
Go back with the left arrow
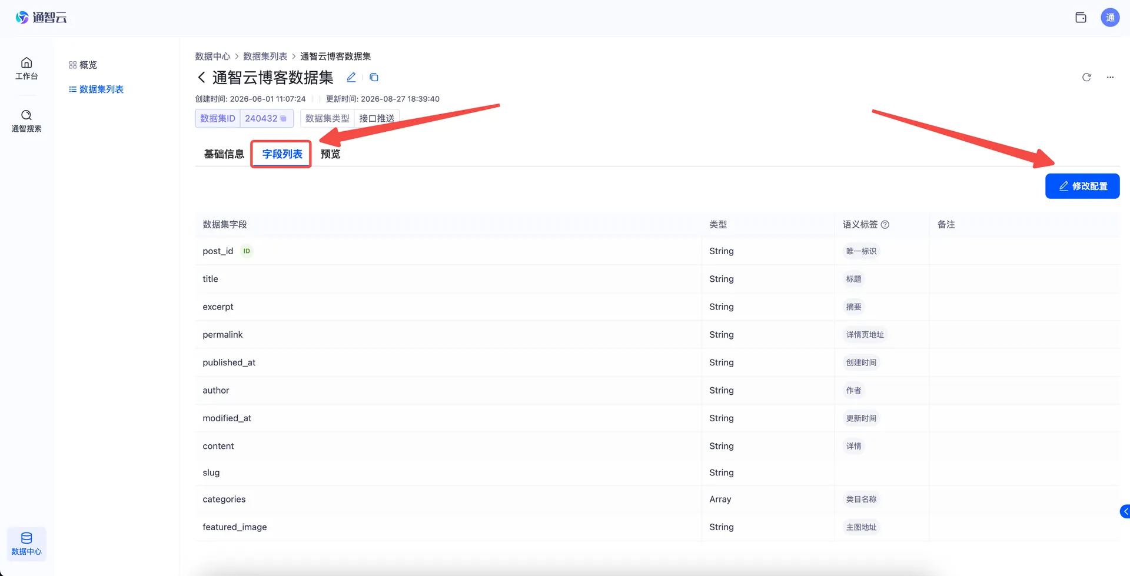(201, 78)
